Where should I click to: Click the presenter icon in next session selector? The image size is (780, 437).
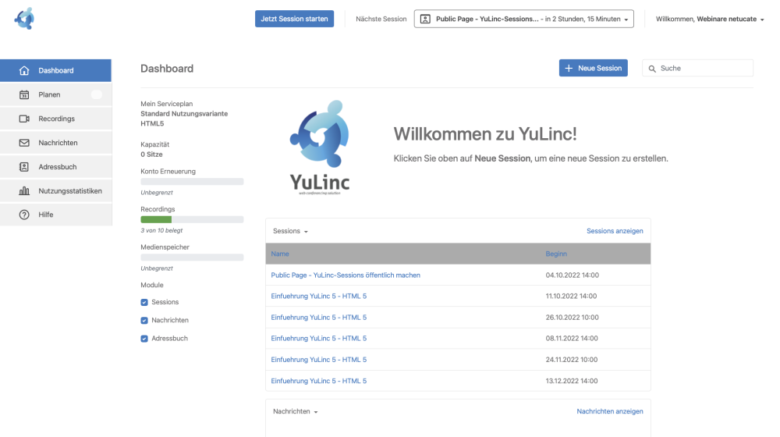click(425, 19)
